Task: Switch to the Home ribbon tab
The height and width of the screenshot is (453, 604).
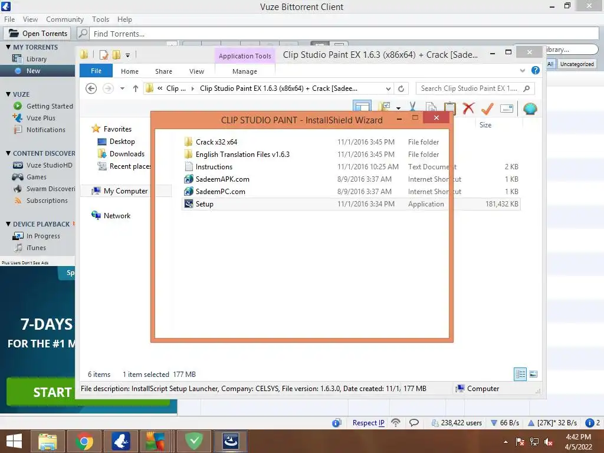Action: coord(129,71)
